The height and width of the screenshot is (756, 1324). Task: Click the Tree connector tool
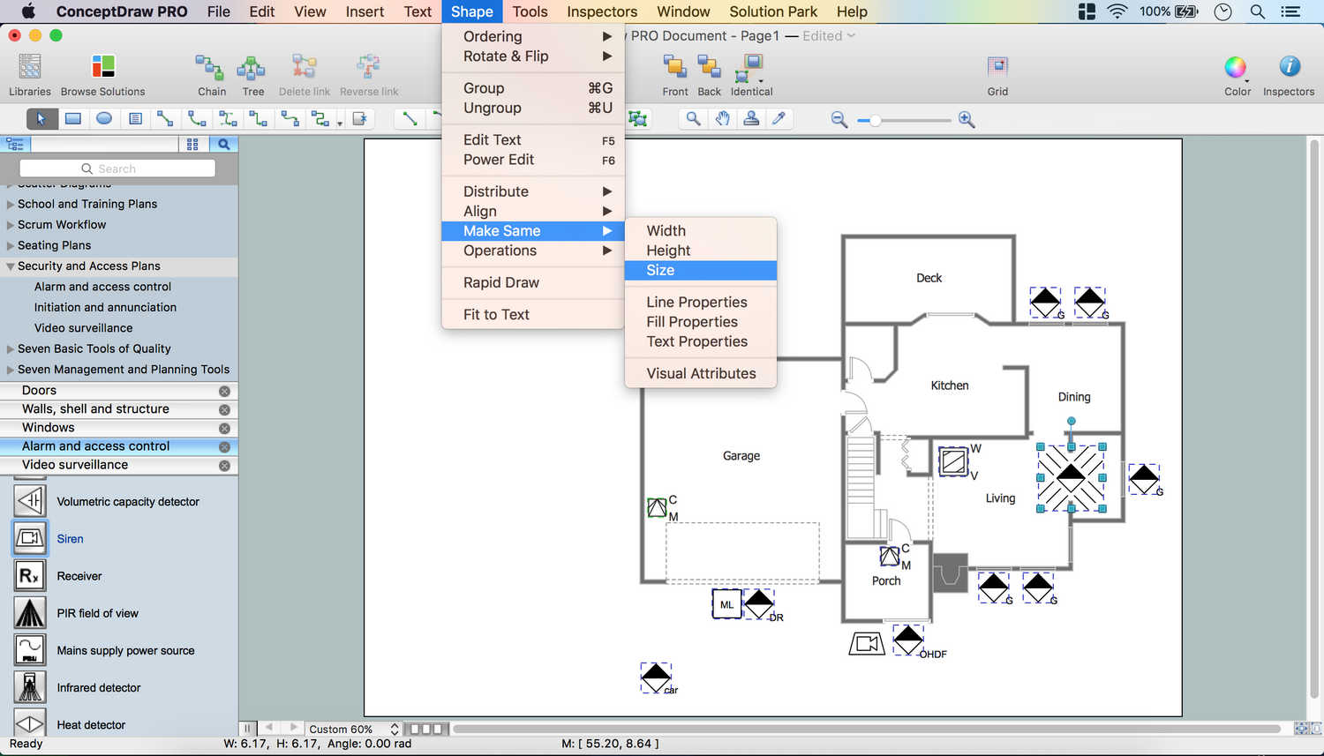[x=252, y=68]
